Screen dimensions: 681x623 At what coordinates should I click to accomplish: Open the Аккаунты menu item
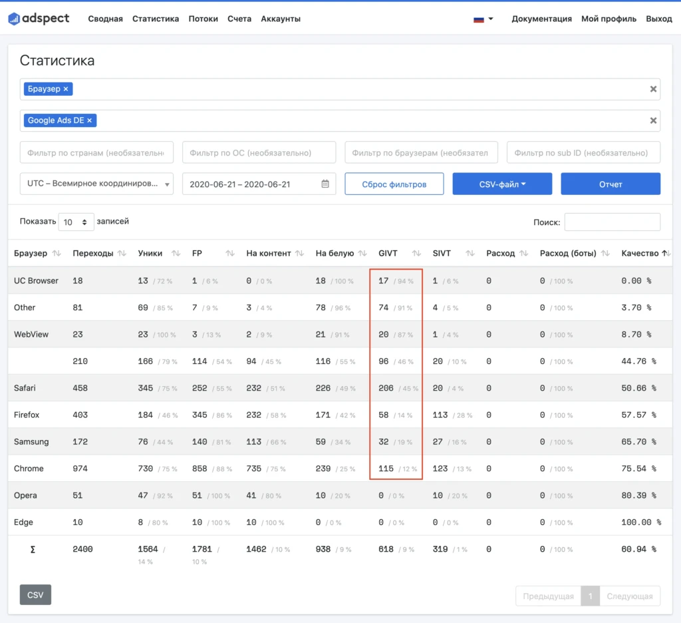(x=281, y=19)
